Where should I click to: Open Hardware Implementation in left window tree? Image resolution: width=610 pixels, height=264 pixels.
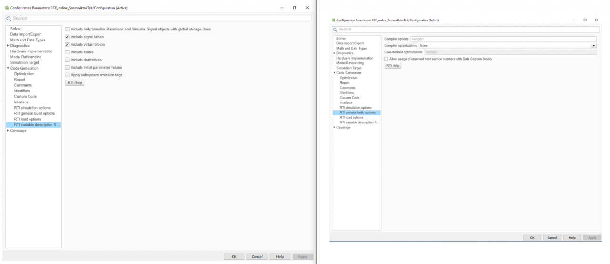pos(31,51)
